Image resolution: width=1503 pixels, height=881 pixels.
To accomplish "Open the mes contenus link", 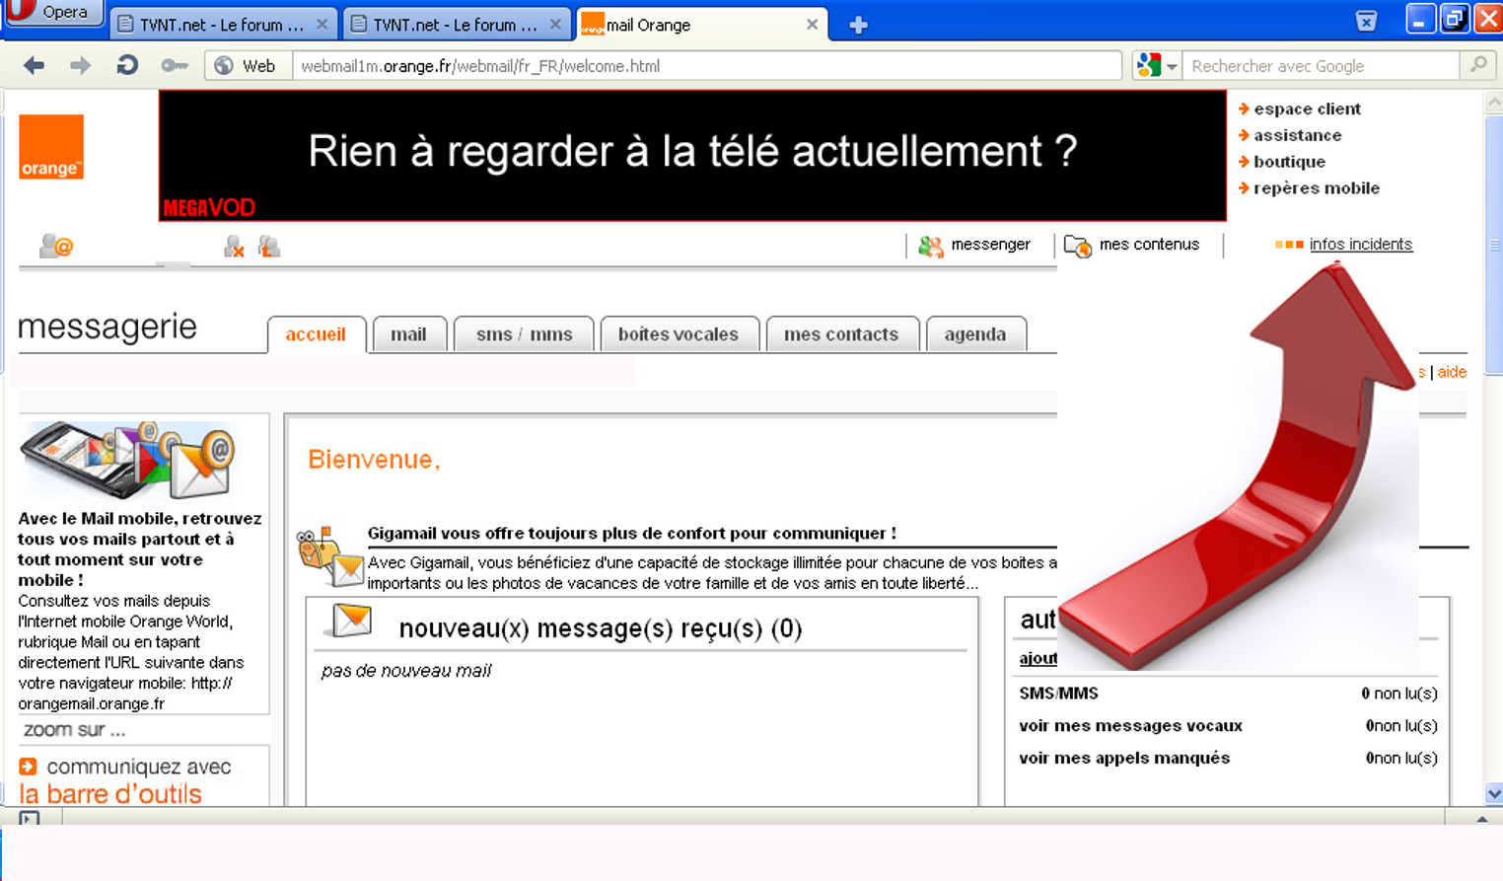I will point(1149,245).
